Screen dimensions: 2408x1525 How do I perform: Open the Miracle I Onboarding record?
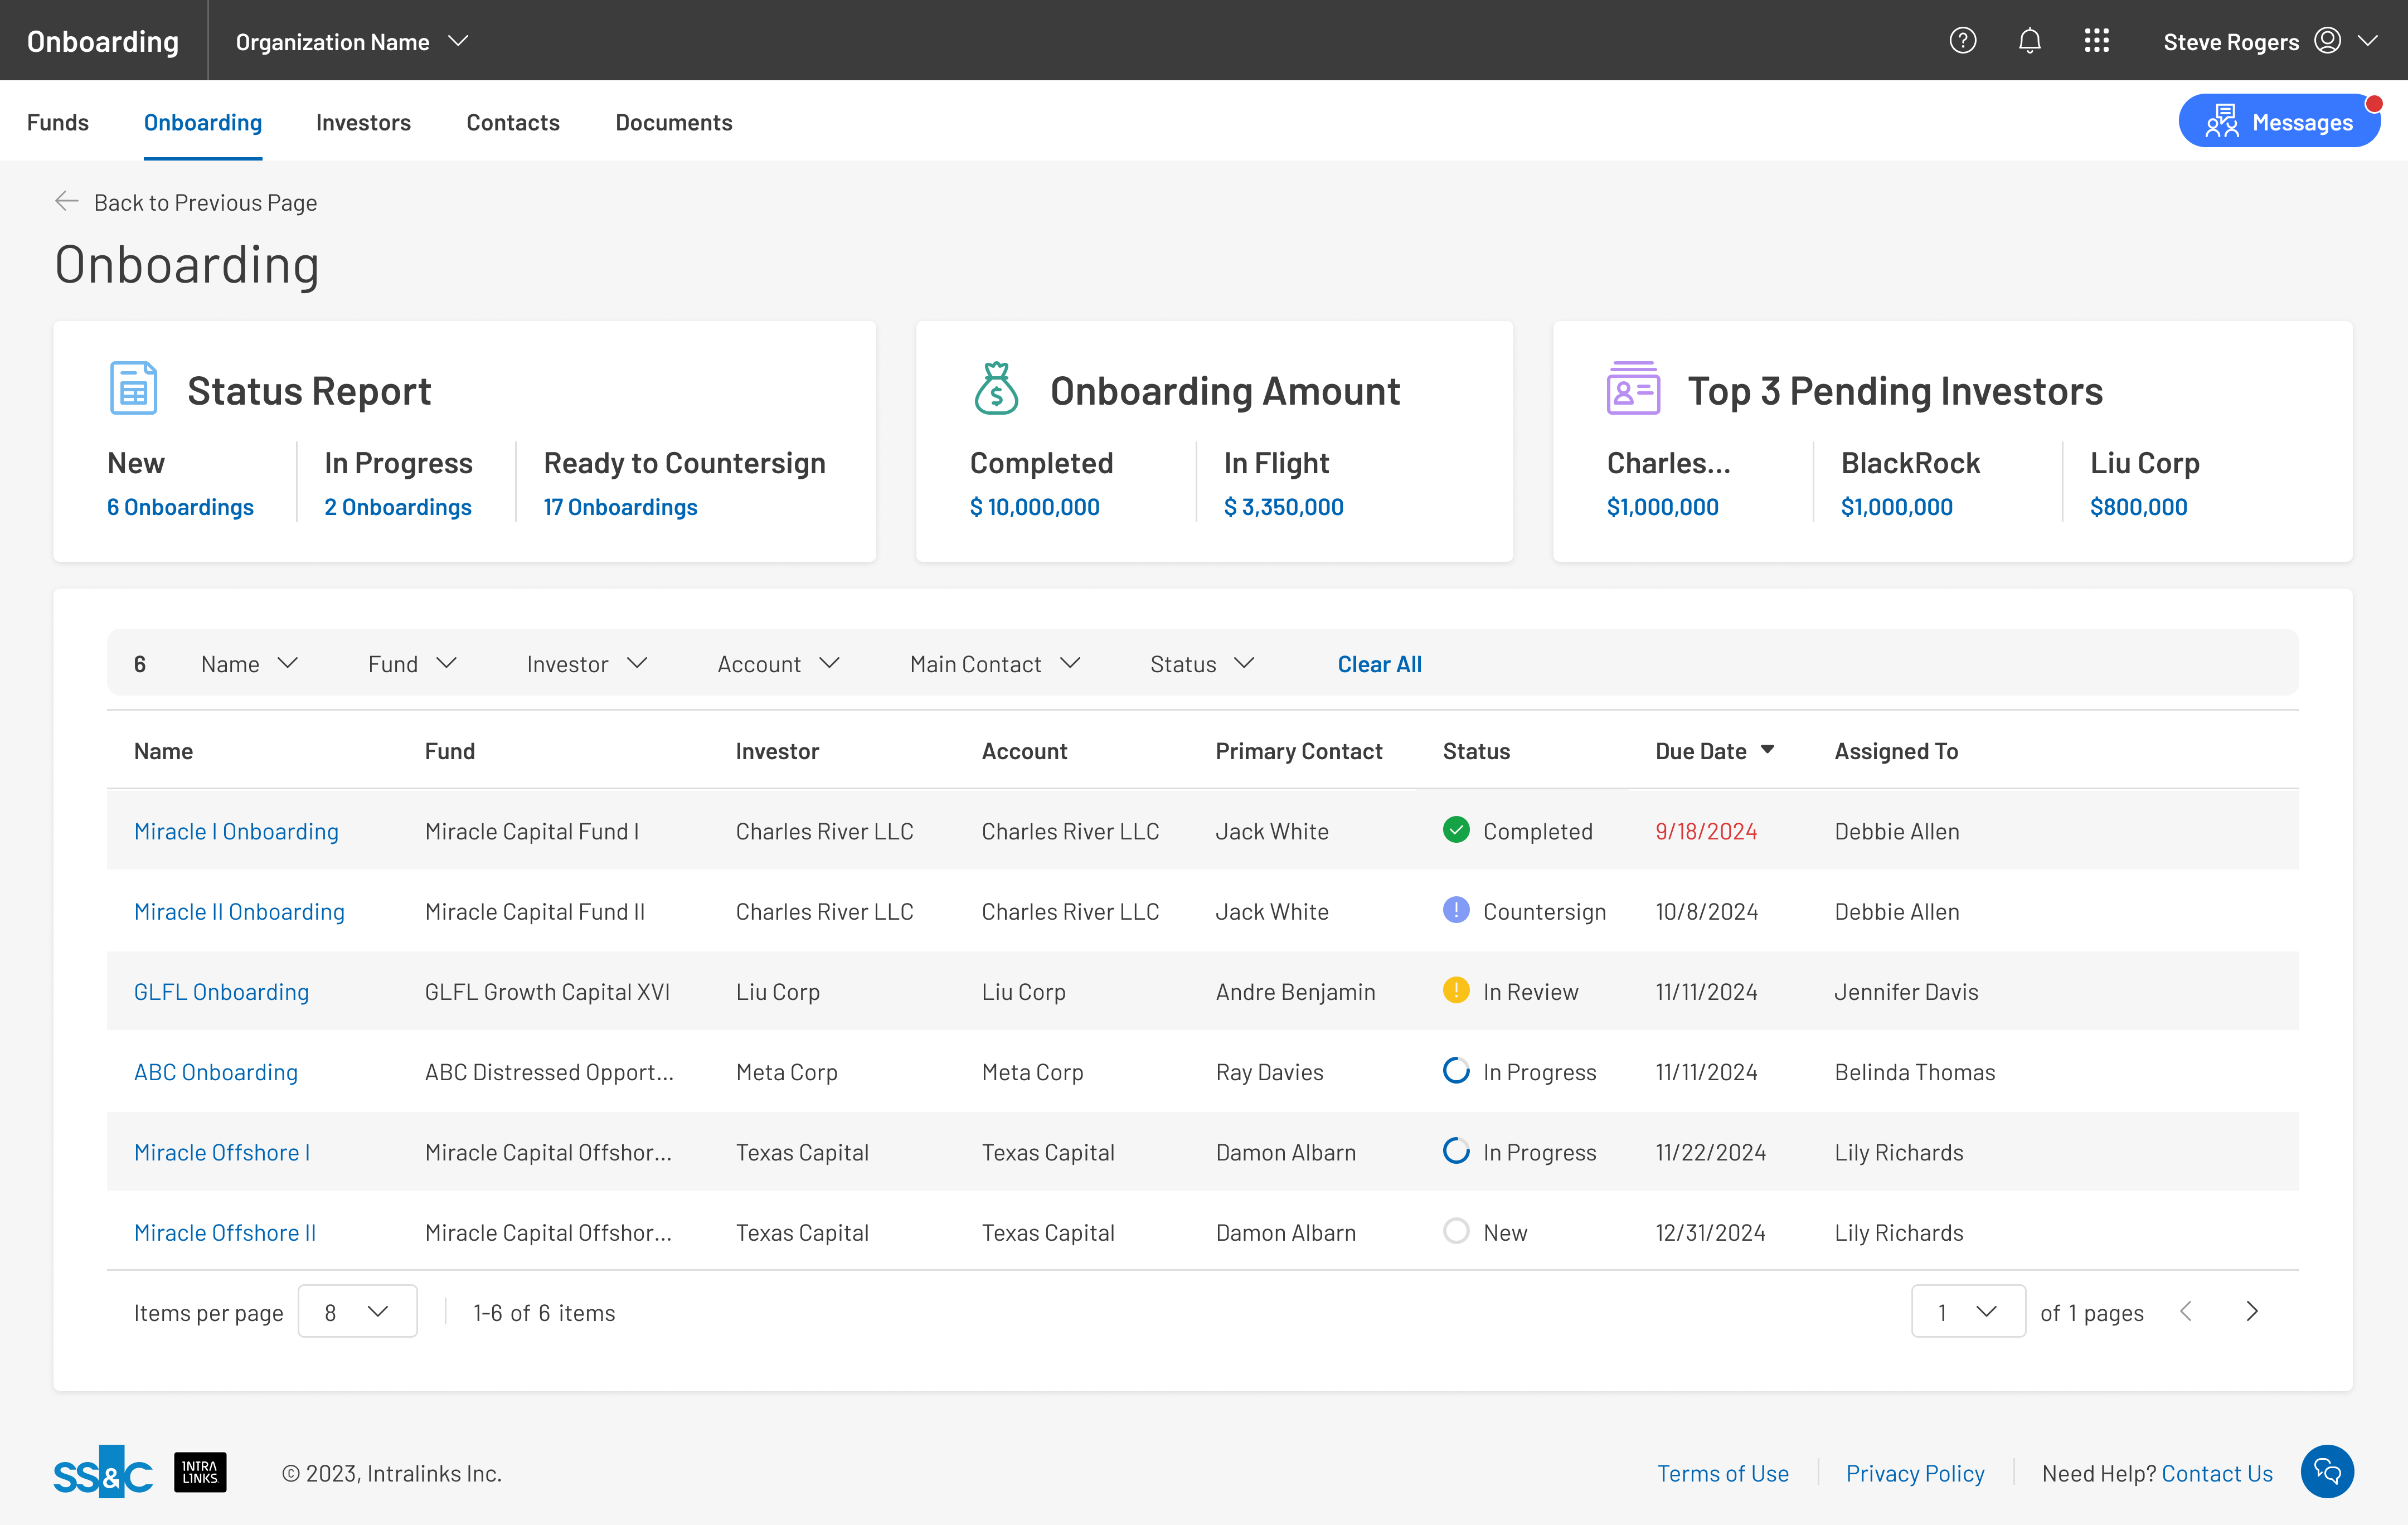pyautogui.click(x=236, y=830)
